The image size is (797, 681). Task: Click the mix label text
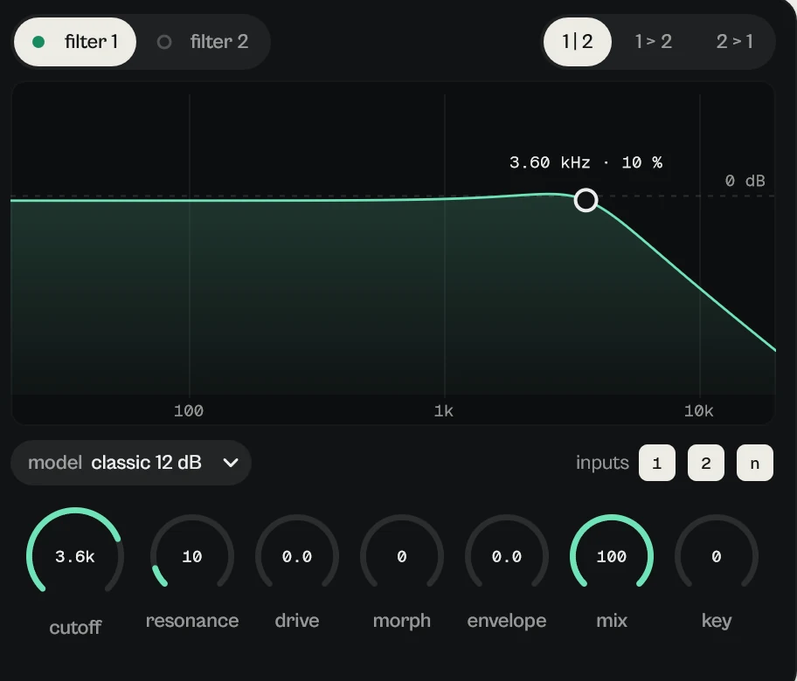612,621
